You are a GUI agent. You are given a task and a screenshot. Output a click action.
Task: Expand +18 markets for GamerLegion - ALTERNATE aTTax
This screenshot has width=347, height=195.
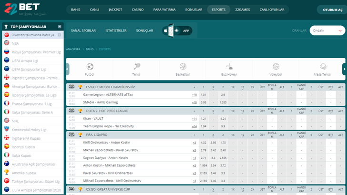(194, 95)
